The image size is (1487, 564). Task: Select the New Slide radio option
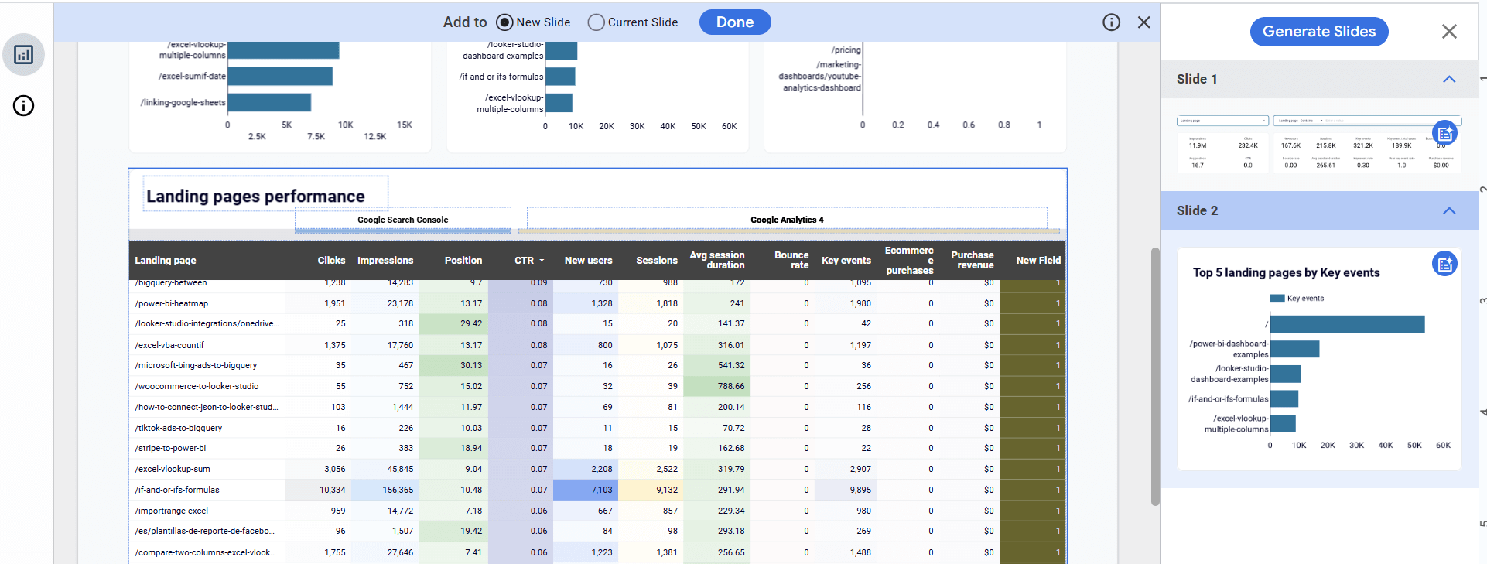tap(505, 22)
